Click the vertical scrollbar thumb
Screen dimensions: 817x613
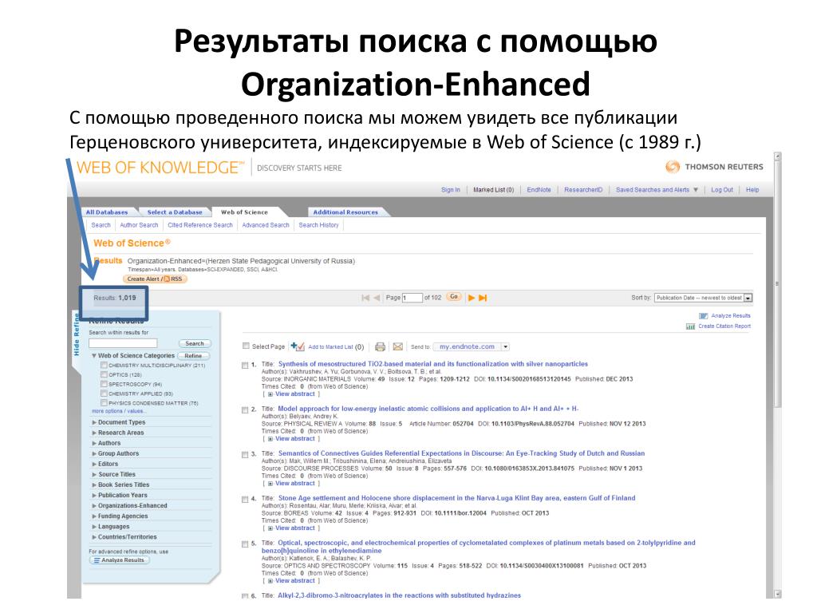(777, 284)
